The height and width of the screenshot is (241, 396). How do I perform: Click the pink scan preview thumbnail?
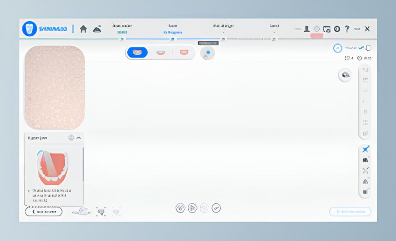pos(55,87)
